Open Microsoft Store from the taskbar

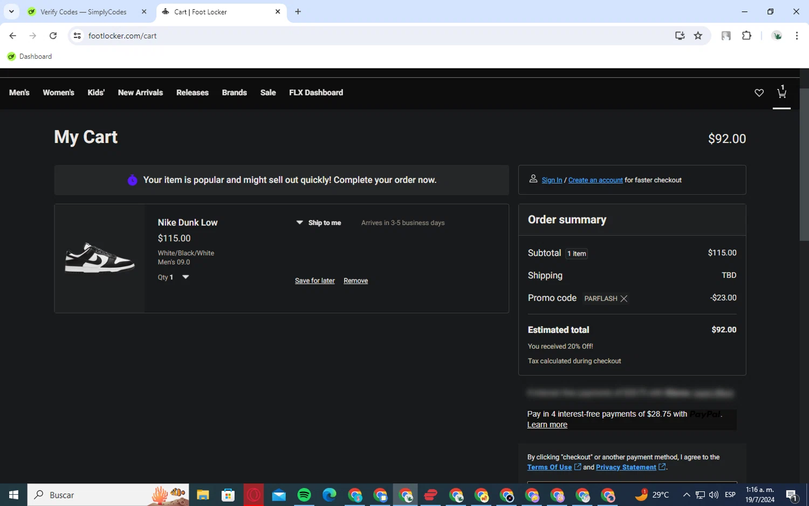[x=228, y=495]
